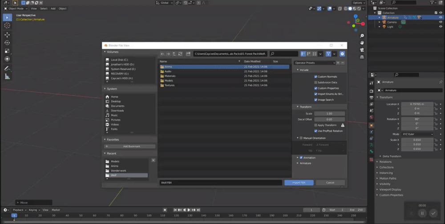Expand the Armature import section

pyautogui.click(x=305, y=163)
